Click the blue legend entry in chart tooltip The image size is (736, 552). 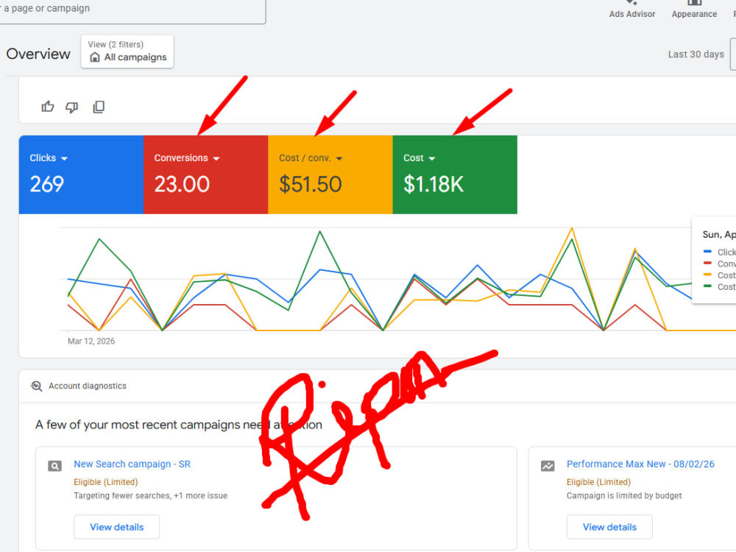[720, 252]
